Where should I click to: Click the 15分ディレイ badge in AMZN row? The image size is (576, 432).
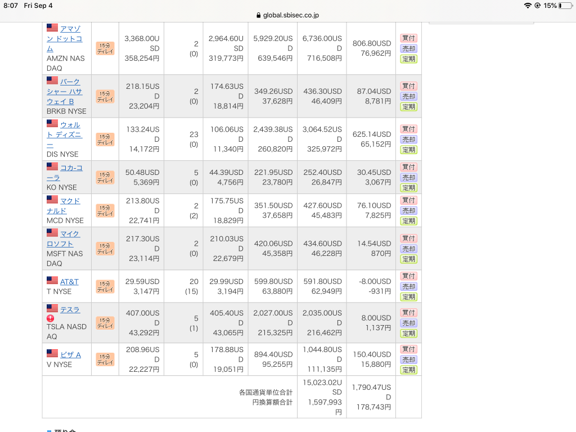[x=105, y=48]
